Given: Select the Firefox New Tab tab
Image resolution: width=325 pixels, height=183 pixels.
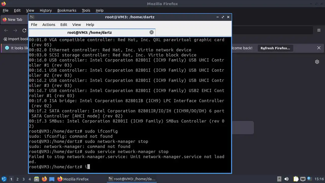Looking at the screenshot, I should point(14,20).
